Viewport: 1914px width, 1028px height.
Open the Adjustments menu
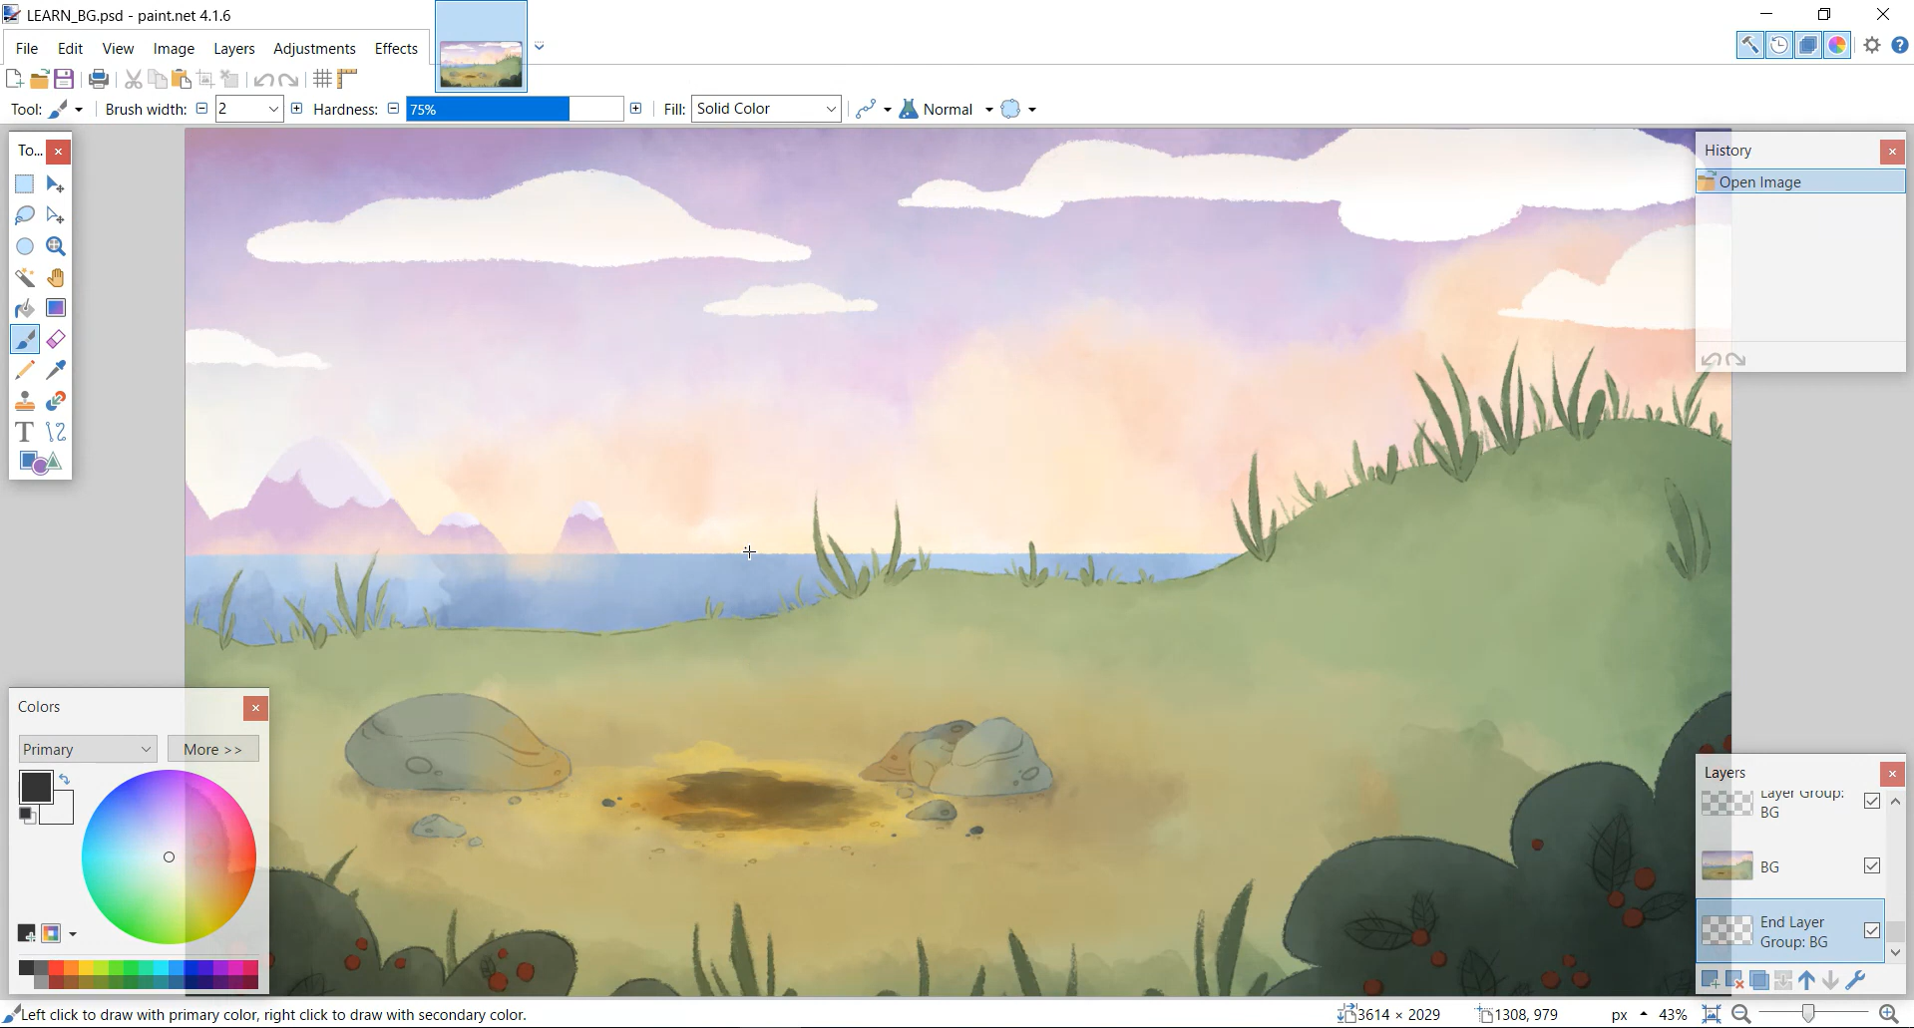pyautogui.click(x=314, y=48)
